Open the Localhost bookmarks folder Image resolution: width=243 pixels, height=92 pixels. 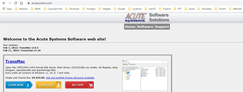coord(135,9)
